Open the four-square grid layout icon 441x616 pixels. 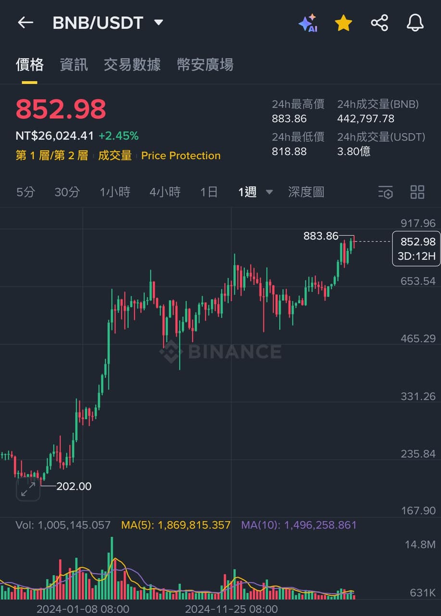(x=417, y=192)
